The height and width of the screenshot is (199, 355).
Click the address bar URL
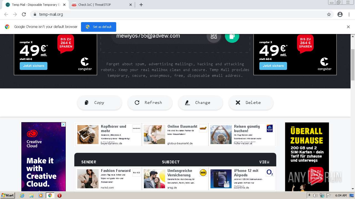click(x=51, y=14)
